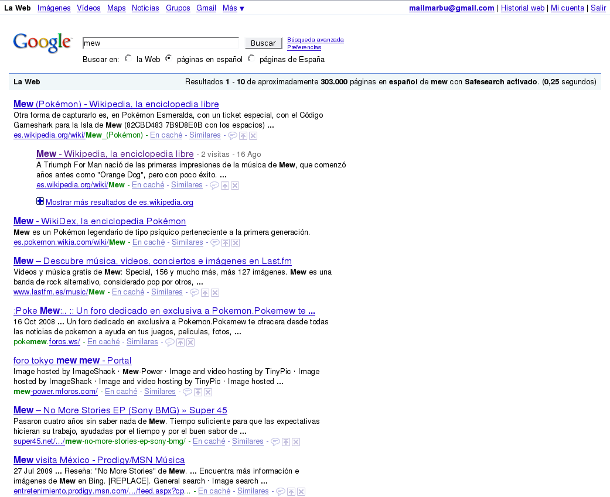The image size is (610, 497).
Task: Promote the A Triumph For Man Wikipedia result
Action: (225, 186)
